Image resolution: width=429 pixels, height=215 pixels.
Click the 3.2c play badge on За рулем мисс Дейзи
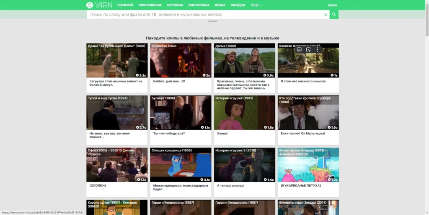coord(141,75)
